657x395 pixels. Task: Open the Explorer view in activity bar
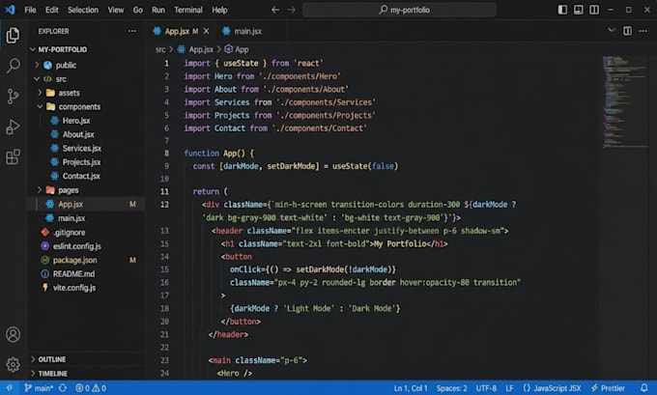[x=13, y=35]
